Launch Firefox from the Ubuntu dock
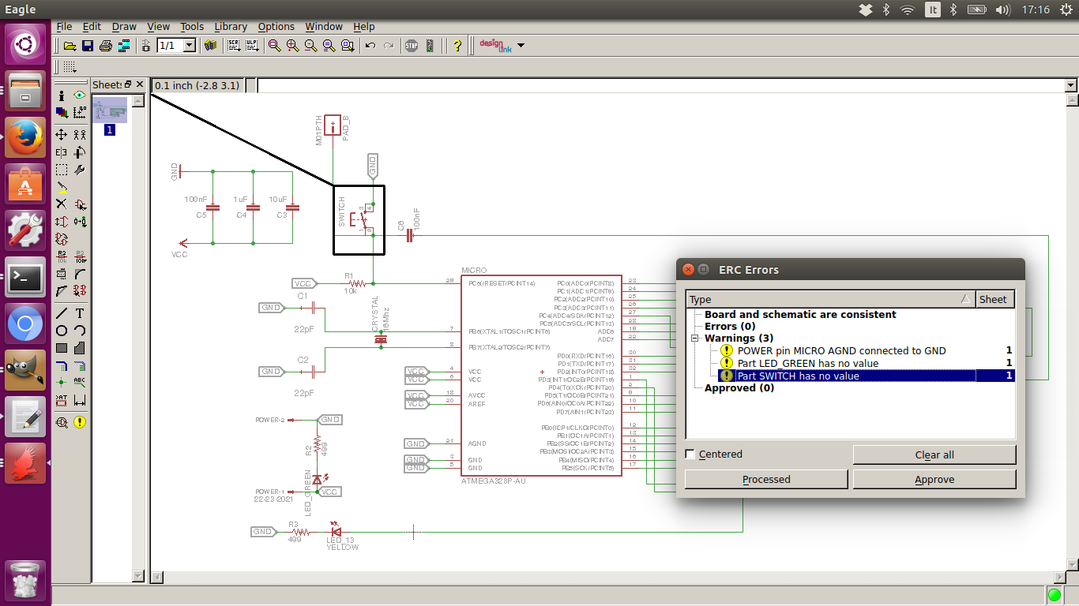Image resolution: width=1079 pixels, height=606 pixels. (x=25, y=137)
